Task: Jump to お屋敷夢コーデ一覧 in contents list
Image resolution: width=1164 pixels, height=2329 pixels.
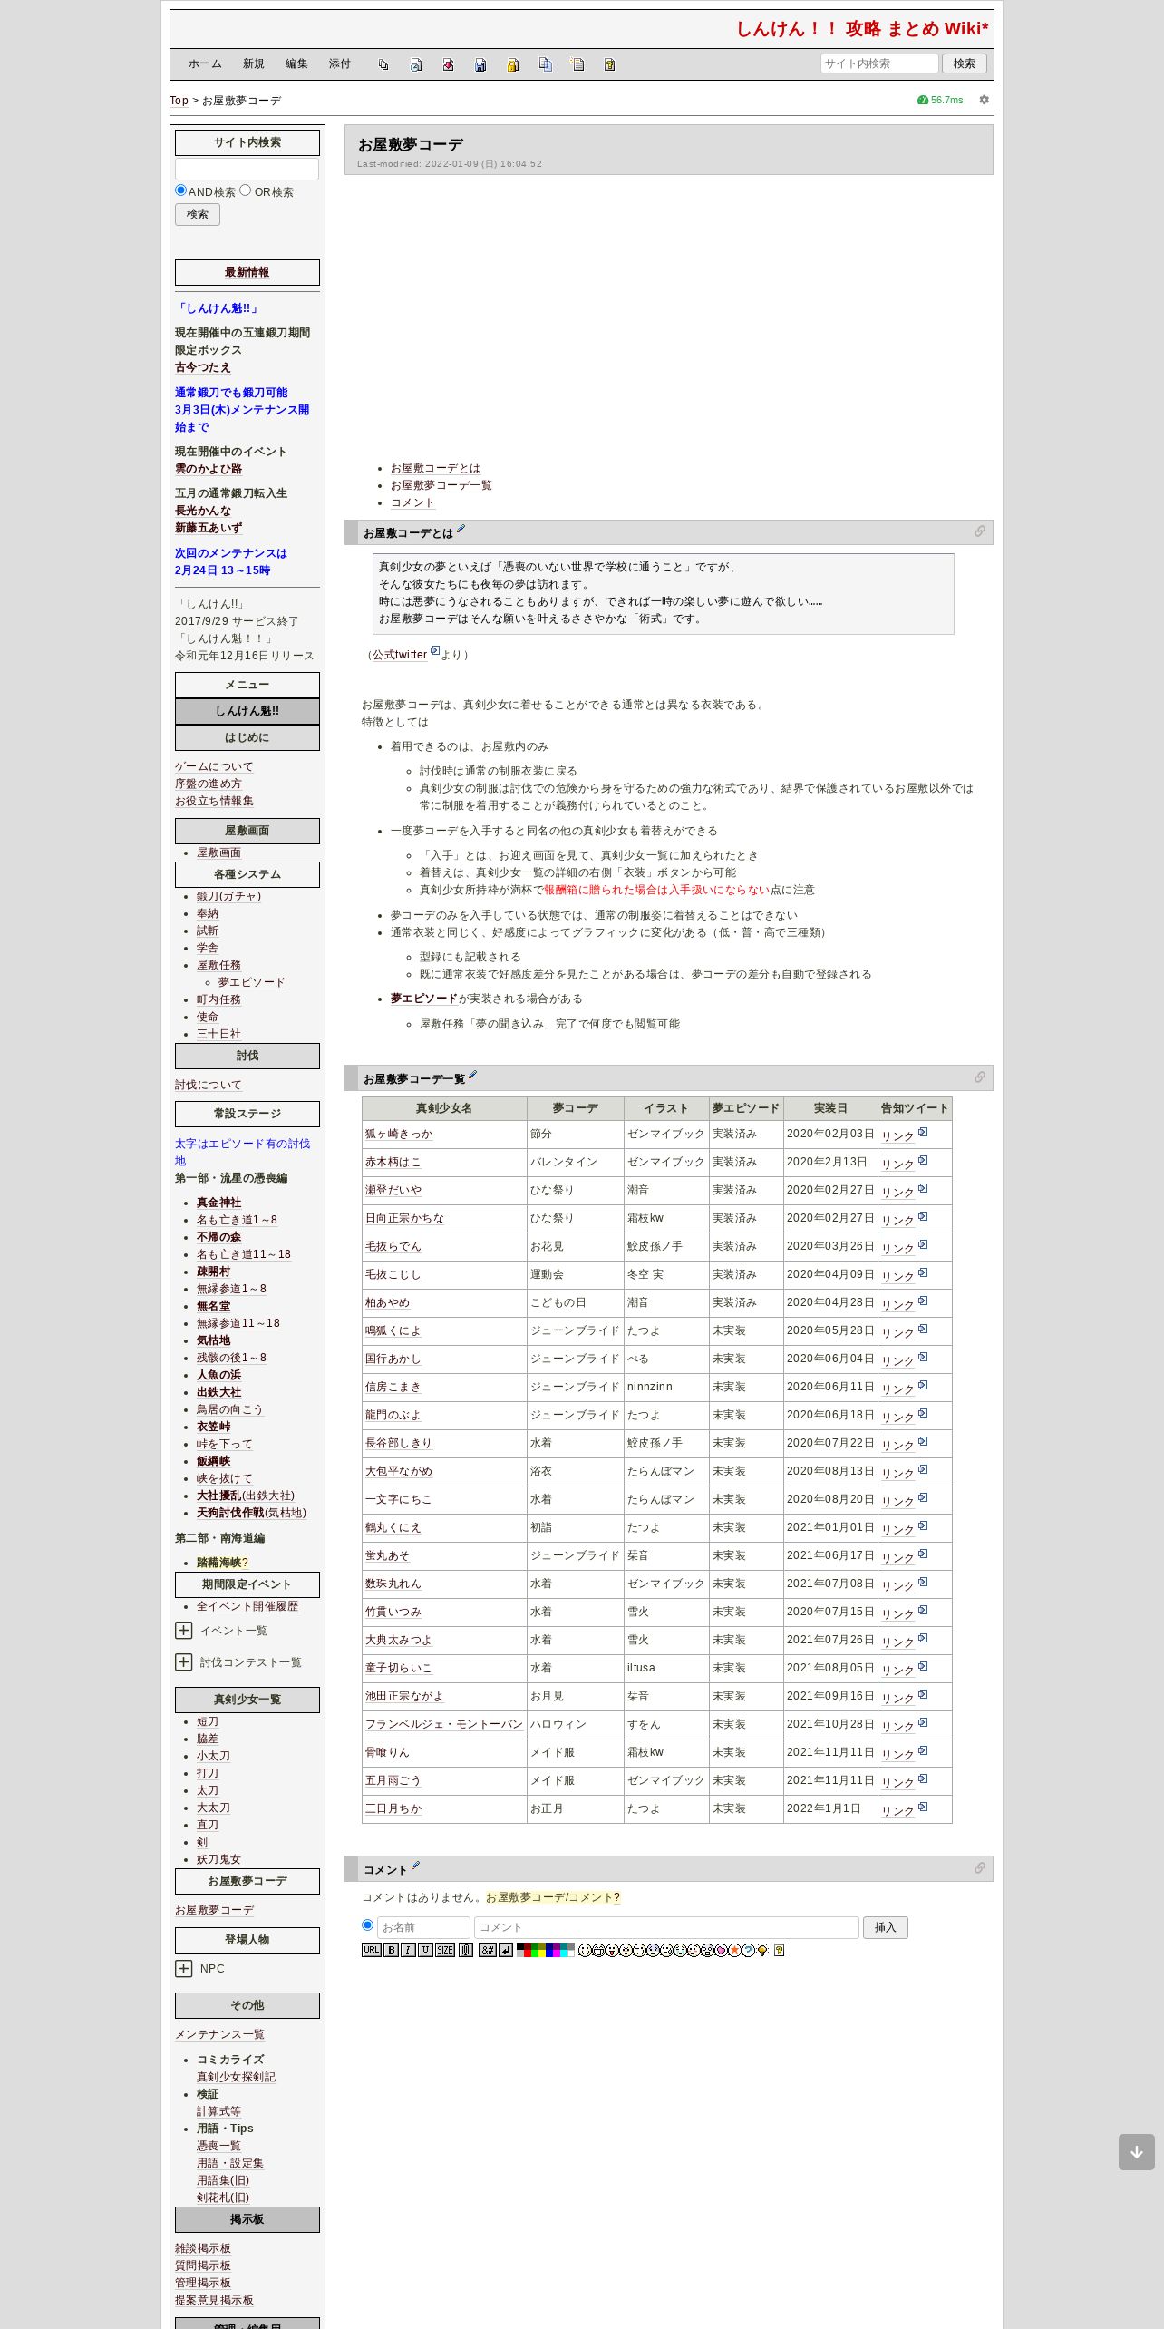Action: [441, 485]
